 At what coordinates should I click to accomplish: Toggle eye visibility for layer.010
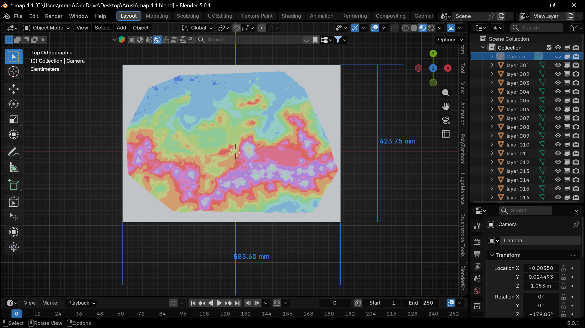point(558,144)
